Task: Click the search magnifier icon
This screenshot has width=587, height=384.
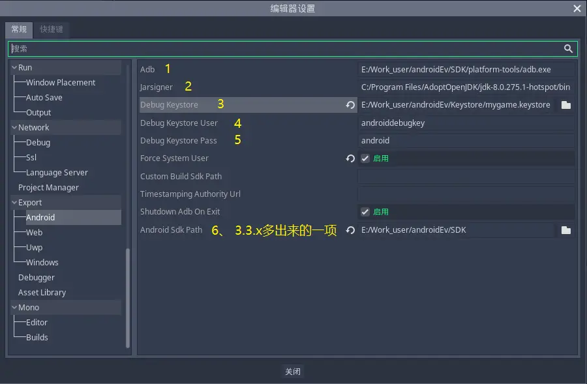Action: (568, 49)
